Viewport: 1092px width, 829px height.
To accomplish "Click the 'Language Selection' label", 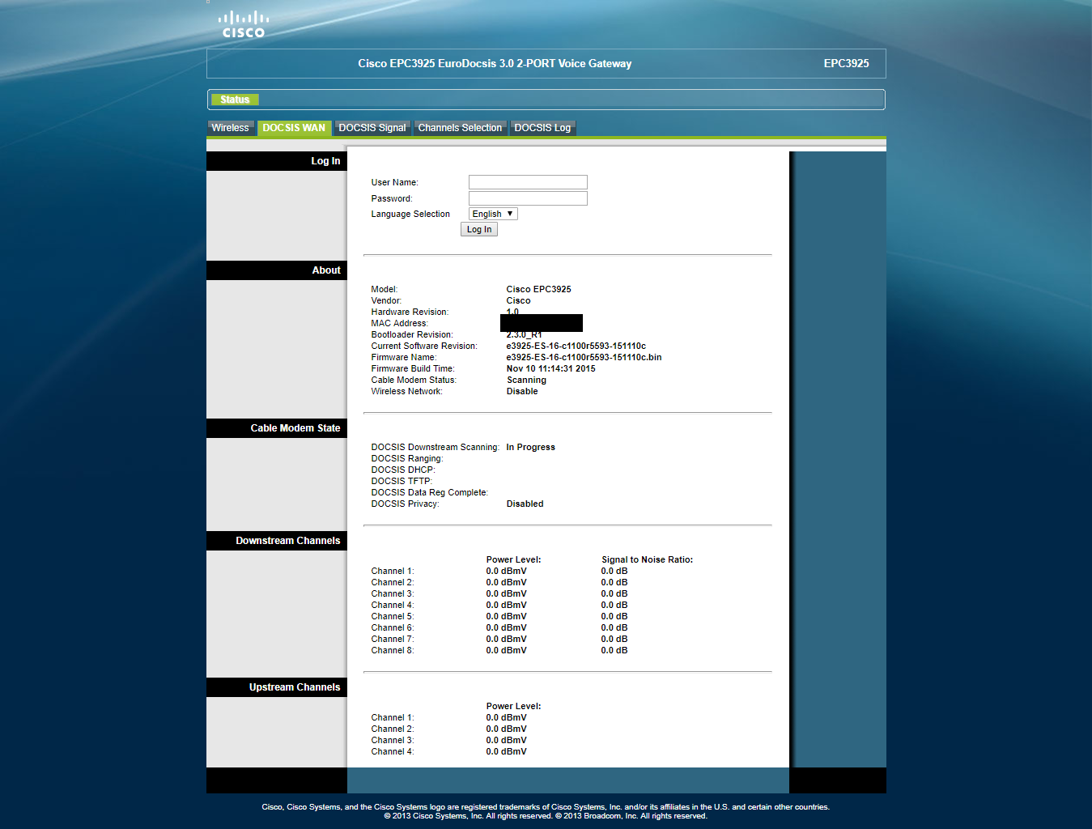I will 410,214.
